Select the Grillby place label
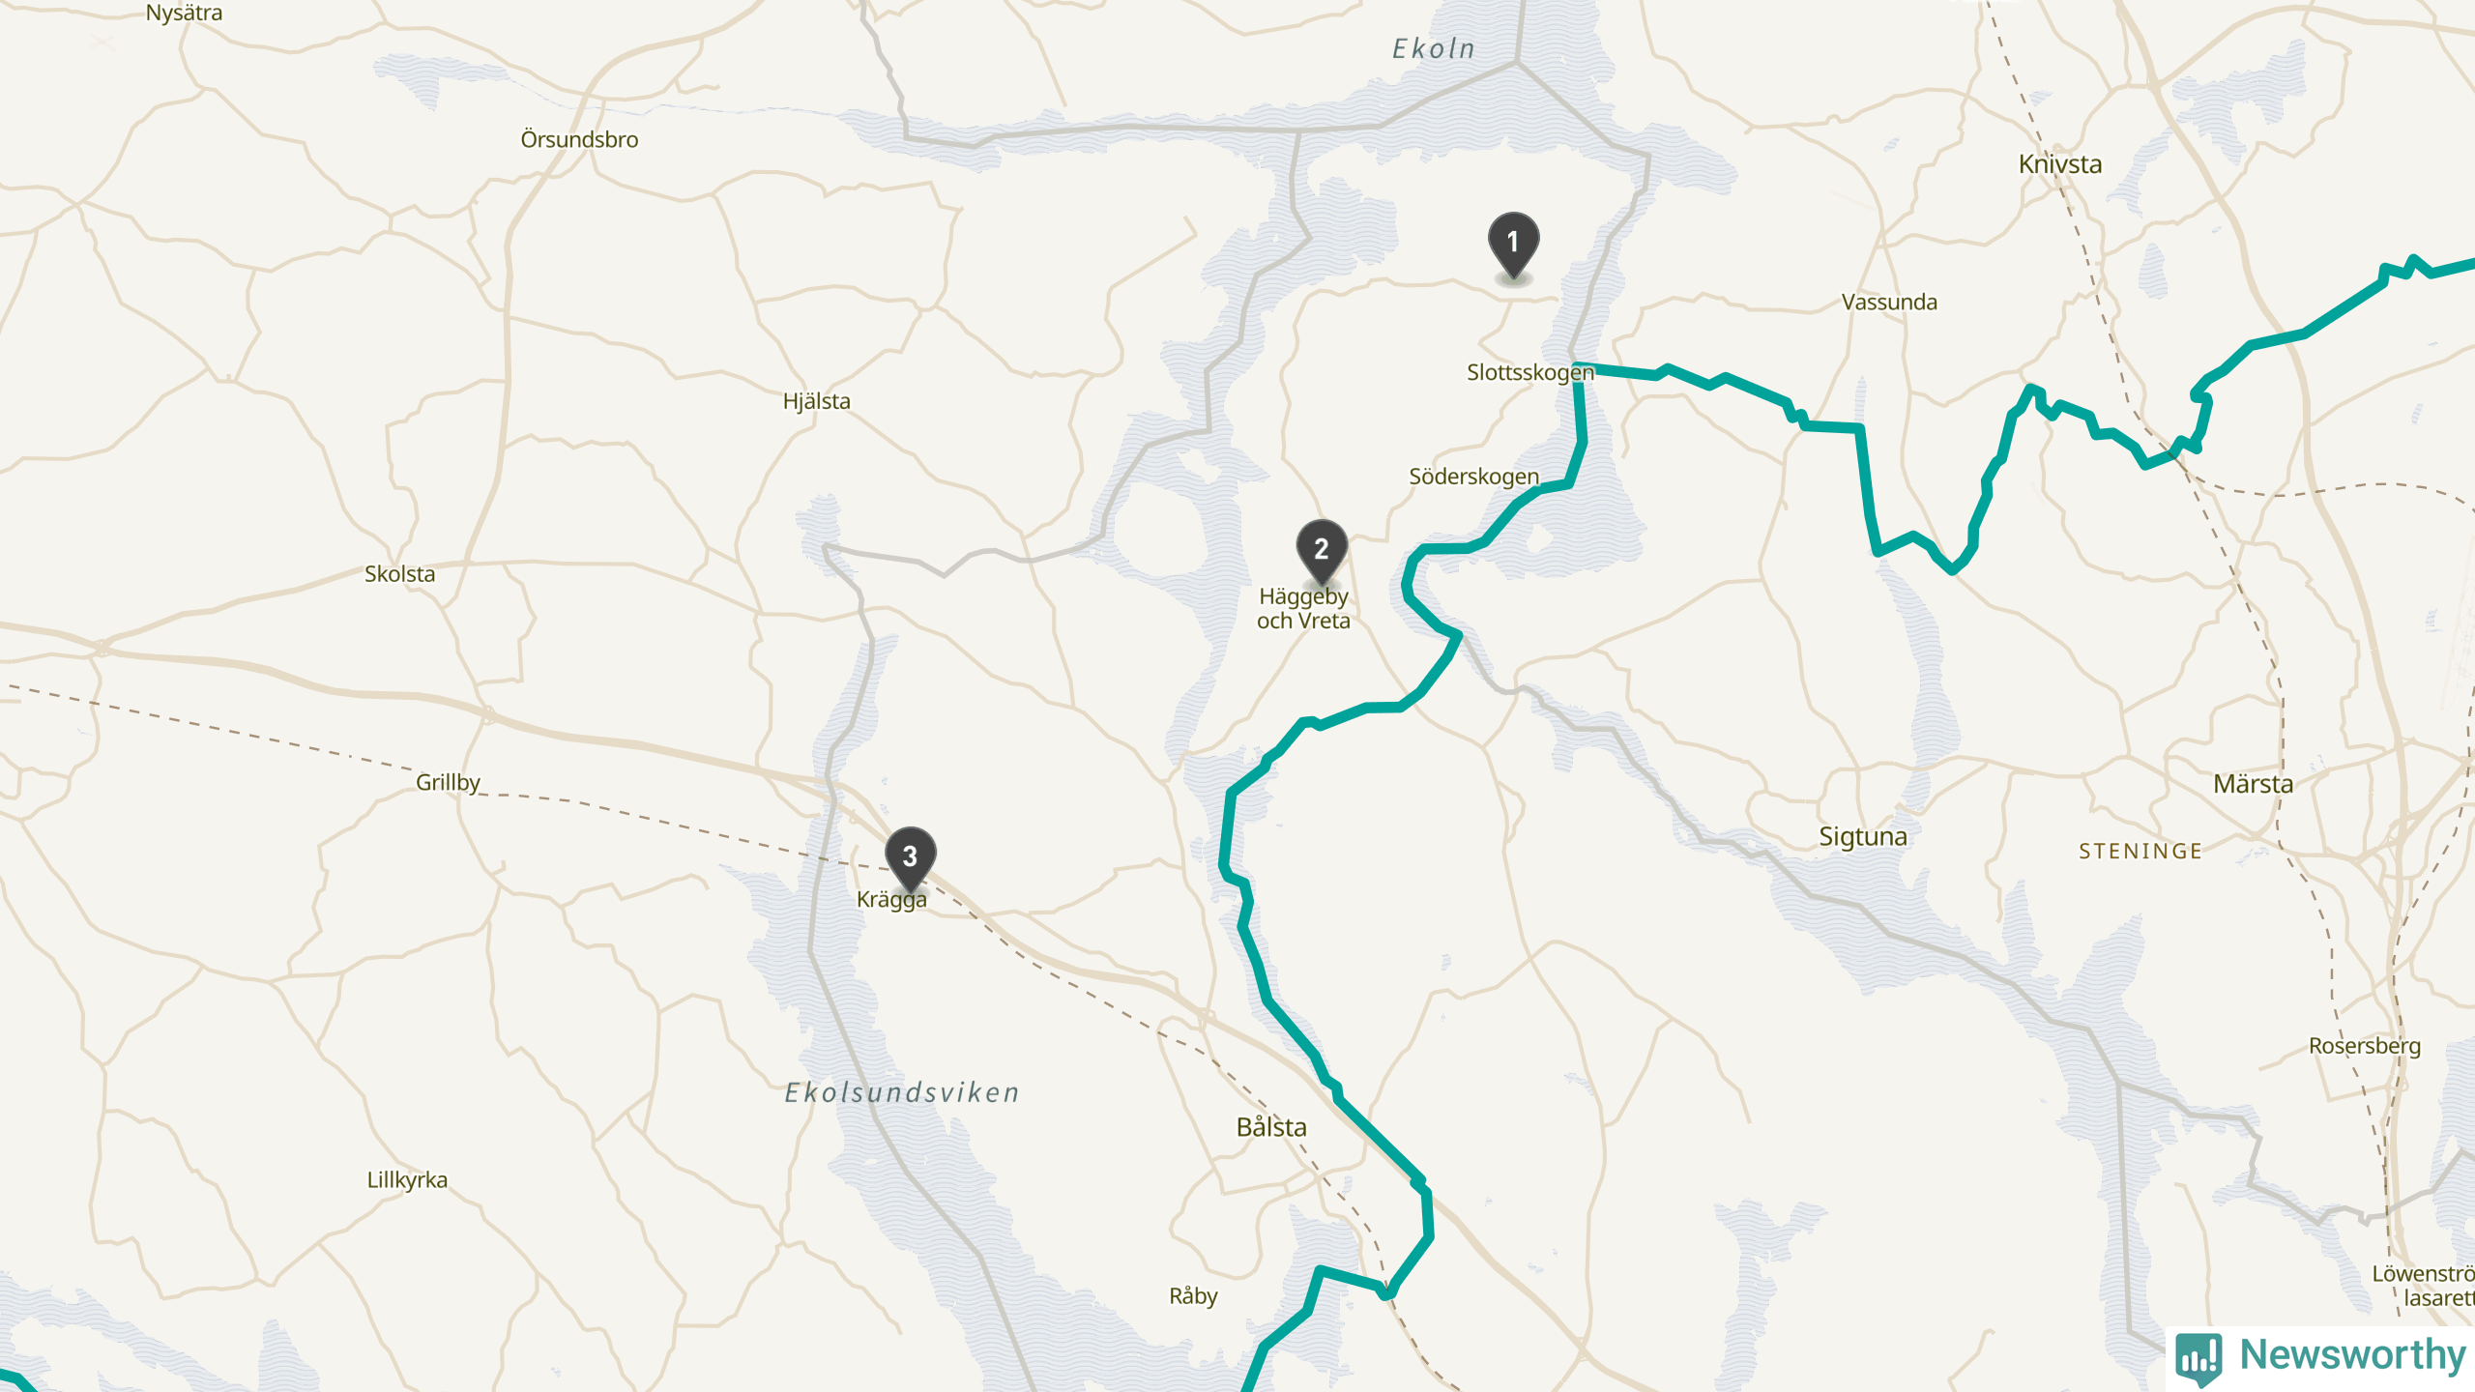The width and height of the screenshot is (2475, 1392). pos(448,782)
